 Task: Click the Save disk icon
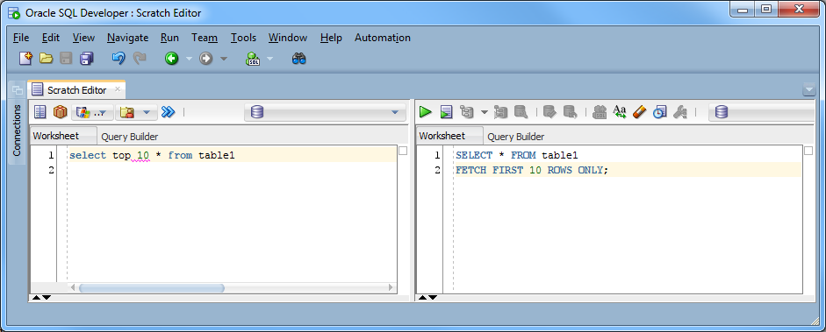(x=66, y=59)
